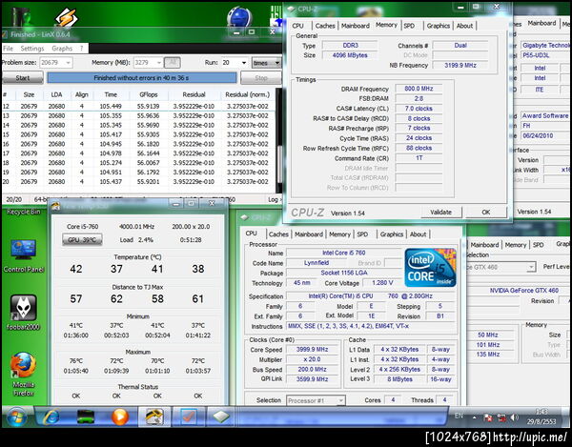Image resolution: width=572 pixels, height=447 pixels.
Task: Open the File menu in LinX
Action: (x=8, y=49)
